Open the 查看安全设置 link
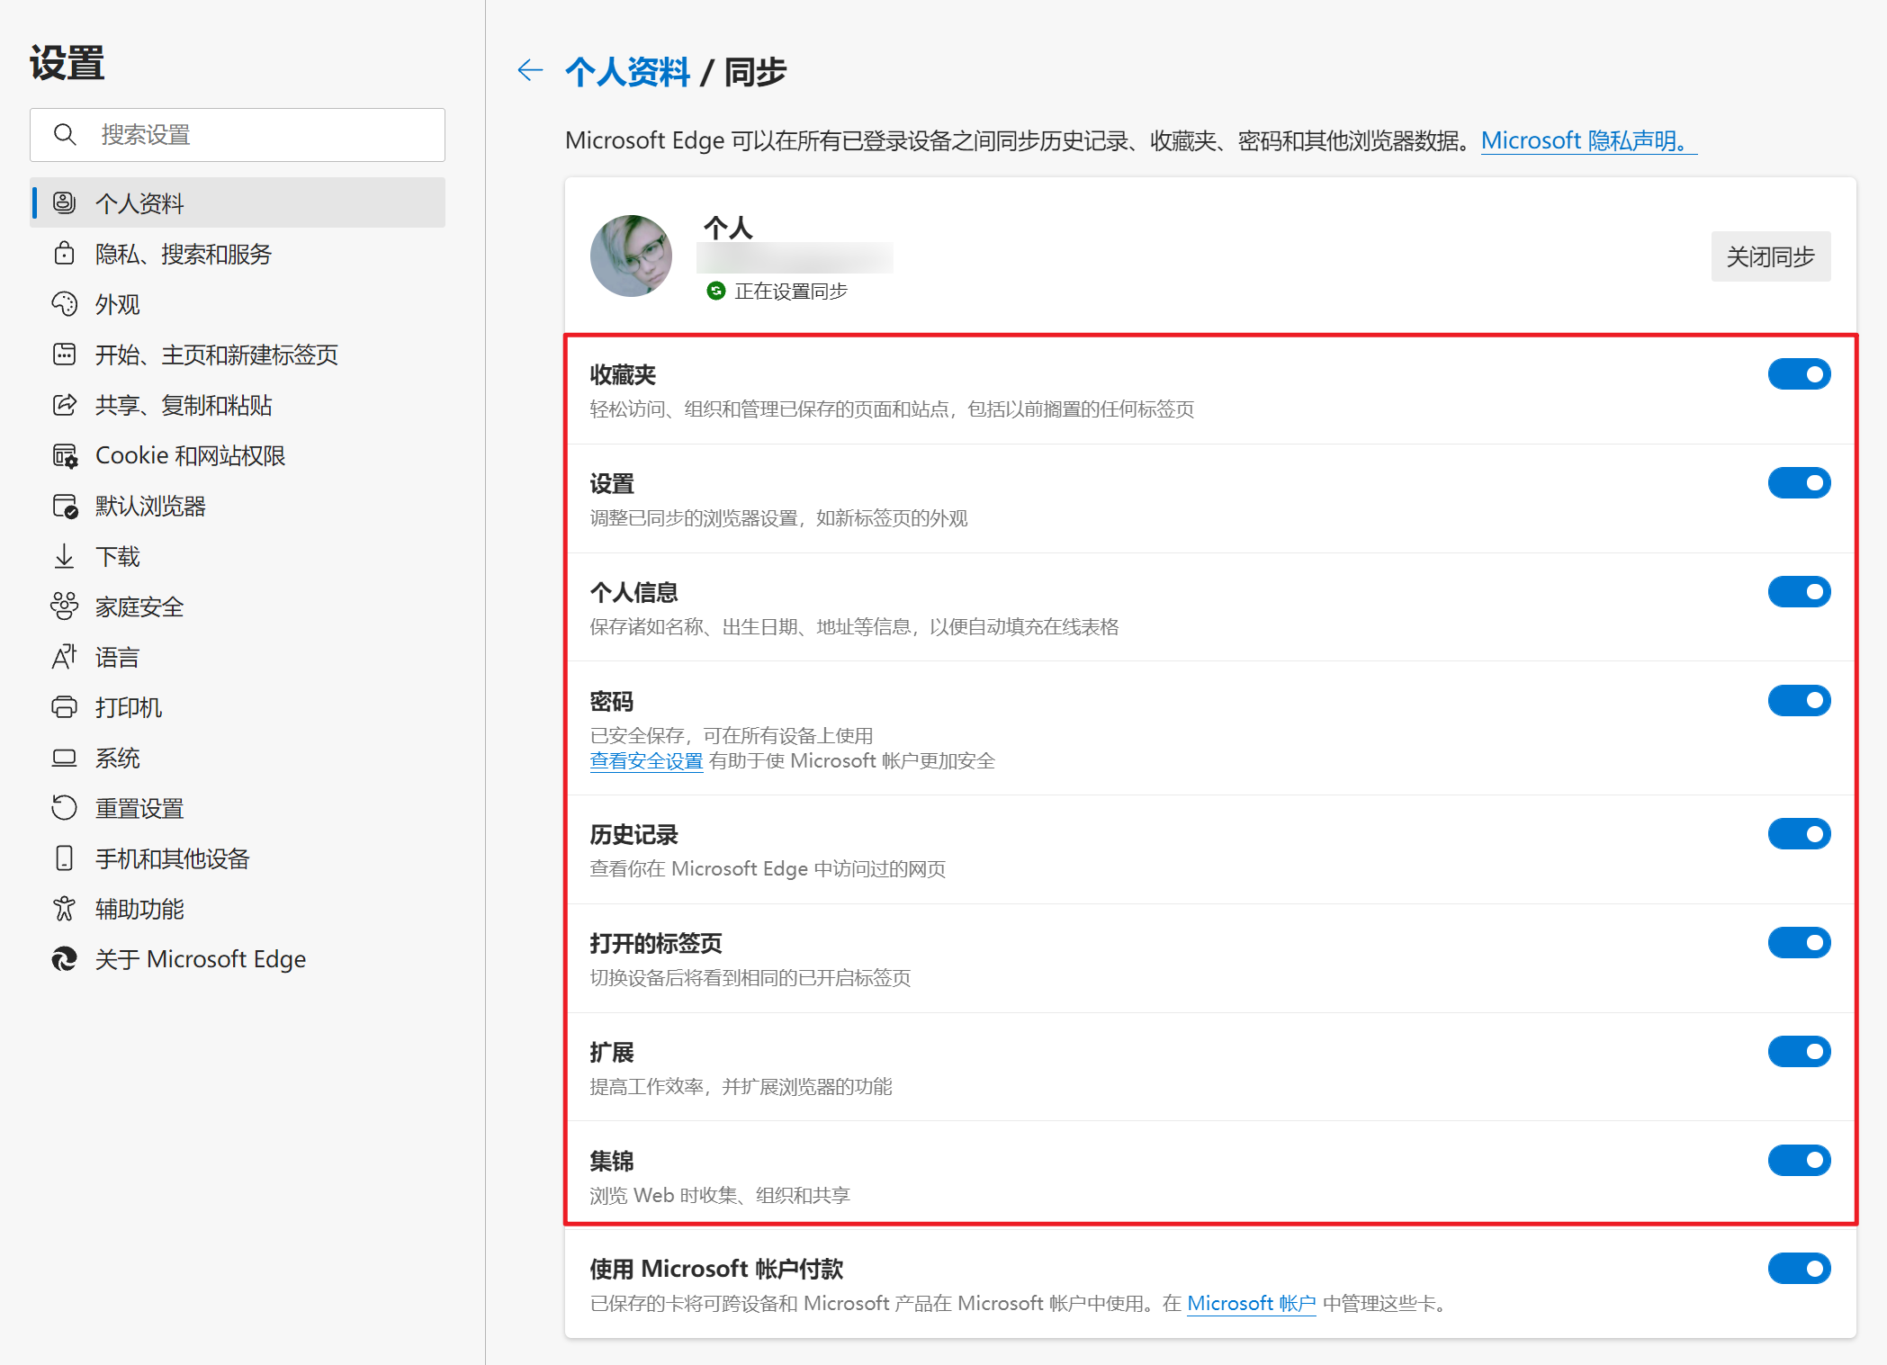 click(646, 761)
